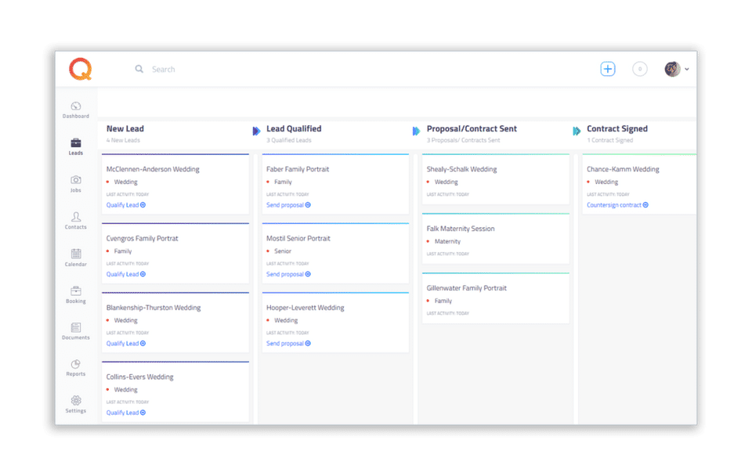Click Countersign contract on Chance-Kamm Wedding
This screenshot has height=476, width=752.
coord(617,205)
